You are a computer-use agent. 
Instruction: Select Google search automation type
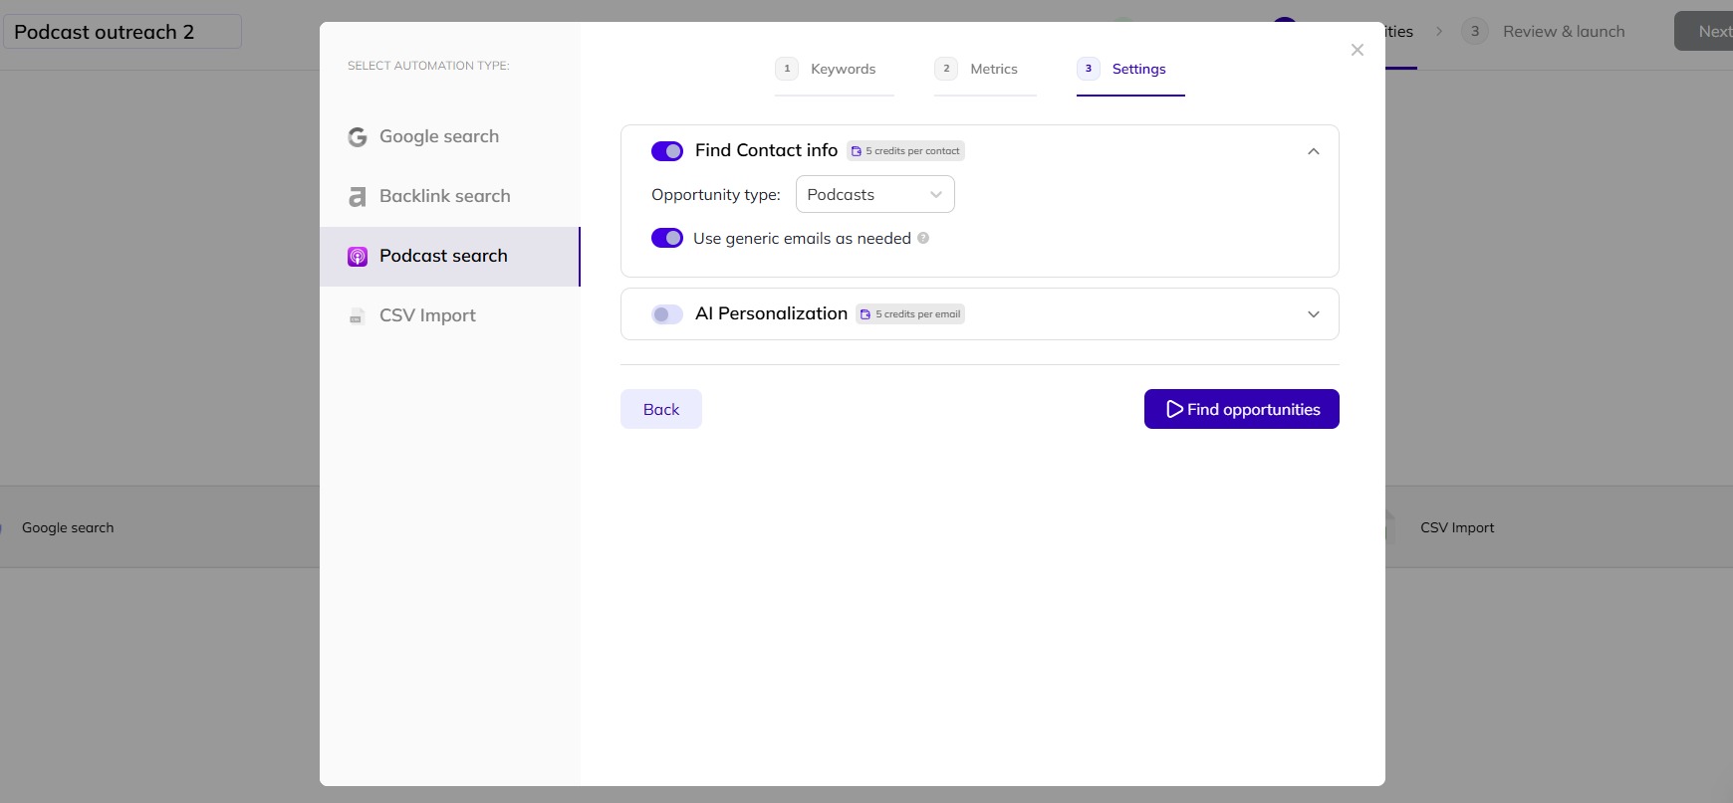click(449, 137)
